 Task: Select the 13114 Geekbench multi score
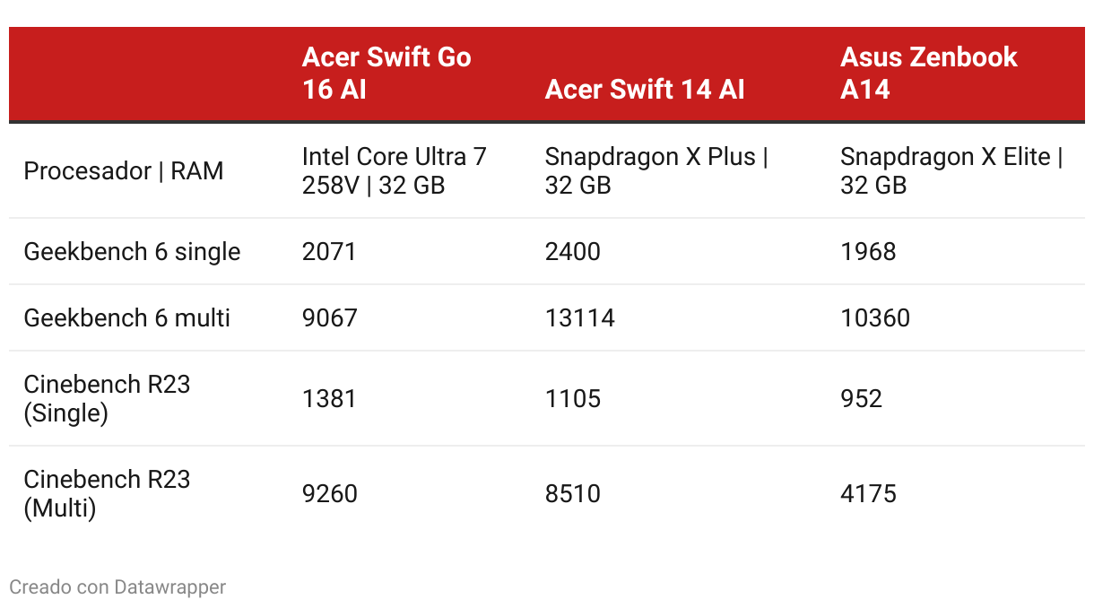point(579,318)
